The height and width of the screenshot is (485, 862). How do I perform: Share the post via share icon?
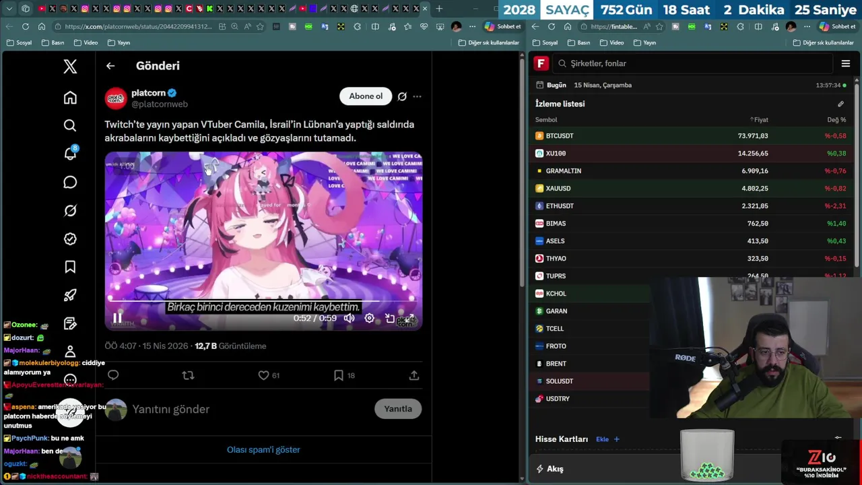click(x=414, y=375)
